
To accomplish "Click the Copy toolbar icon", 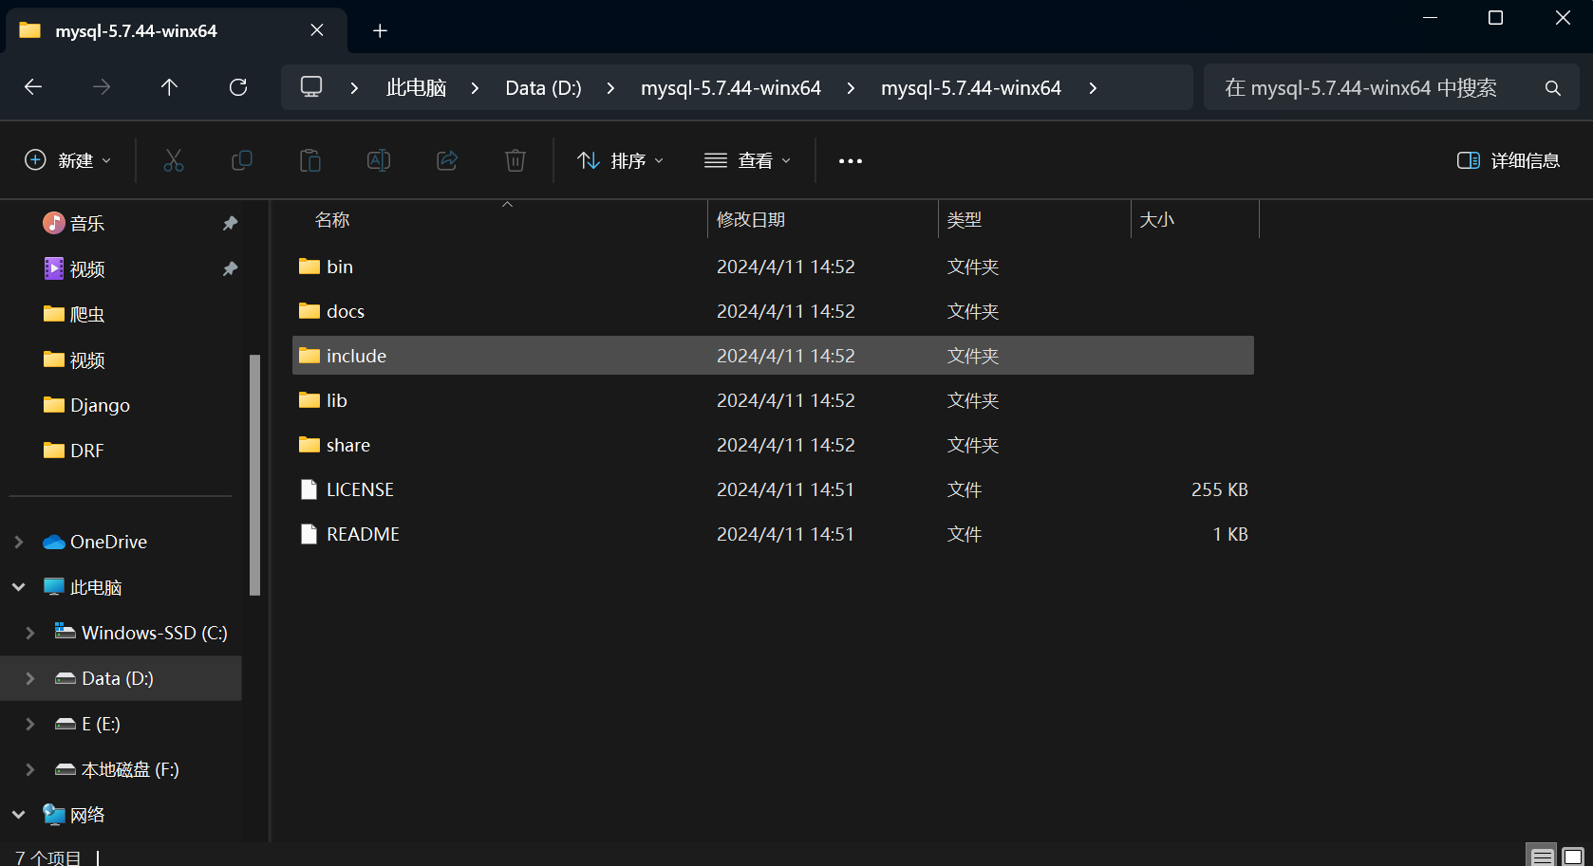I will point(242,160).
